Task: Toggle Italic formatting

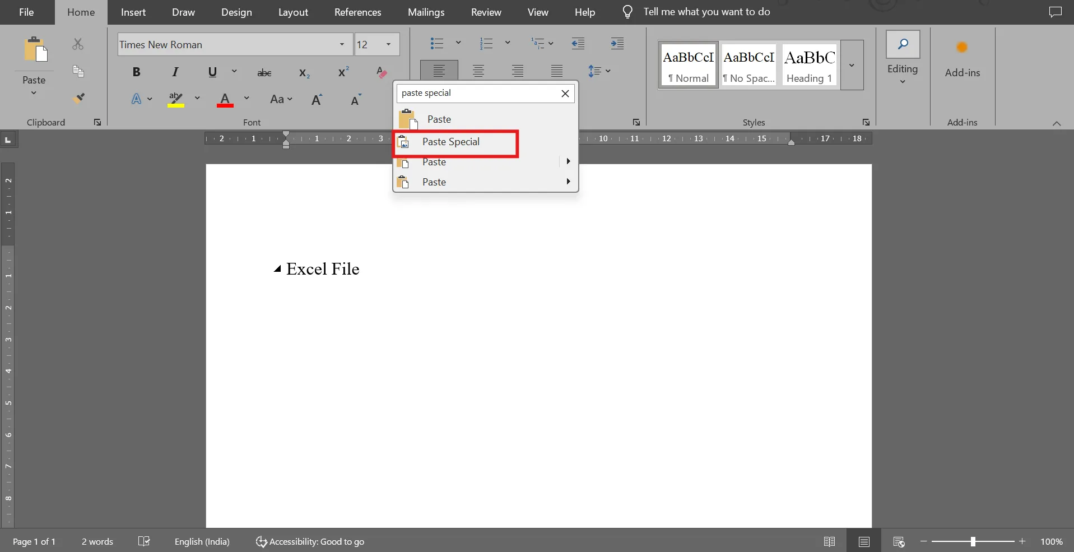Action: pyautogui.click(x=175, y=72)
